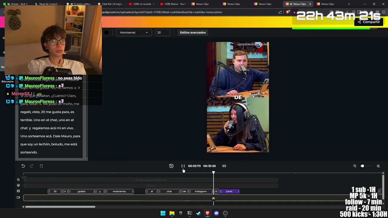Screen dimensions: 388x218
Task: Open the terminal app from taskbar
Action: point(189,213)
